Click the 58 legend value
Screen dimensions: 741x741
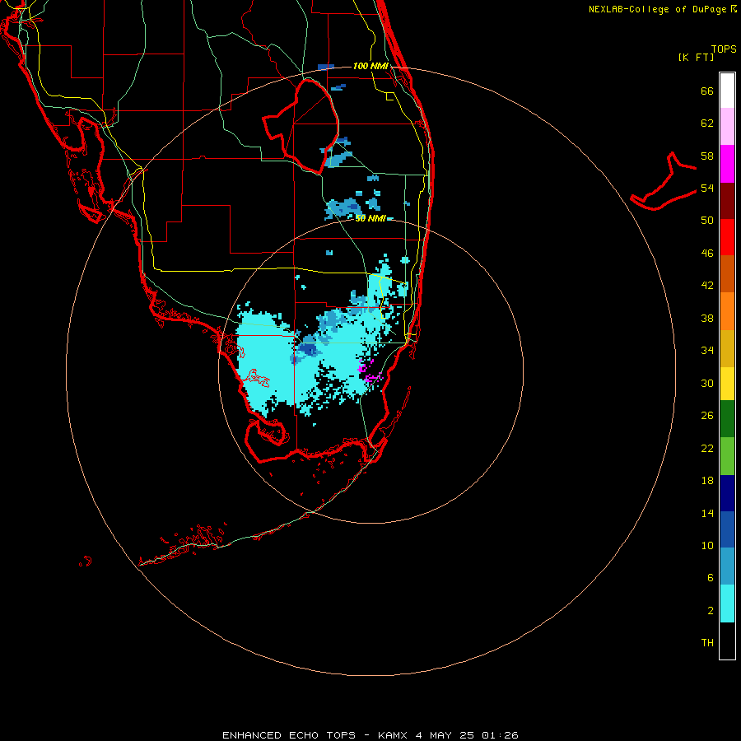[x=707, y=156]
